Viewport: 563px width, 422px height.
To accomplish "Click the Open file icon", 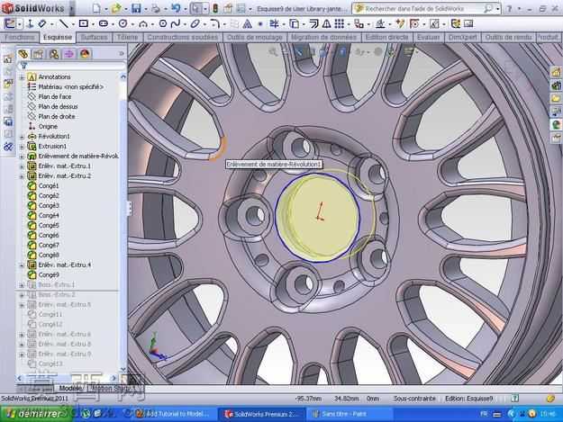I will click(x=116, y=8).
